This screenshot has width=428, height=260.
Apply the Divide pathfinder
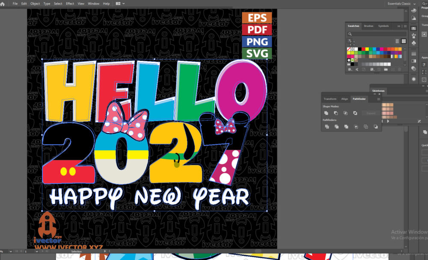327,127
